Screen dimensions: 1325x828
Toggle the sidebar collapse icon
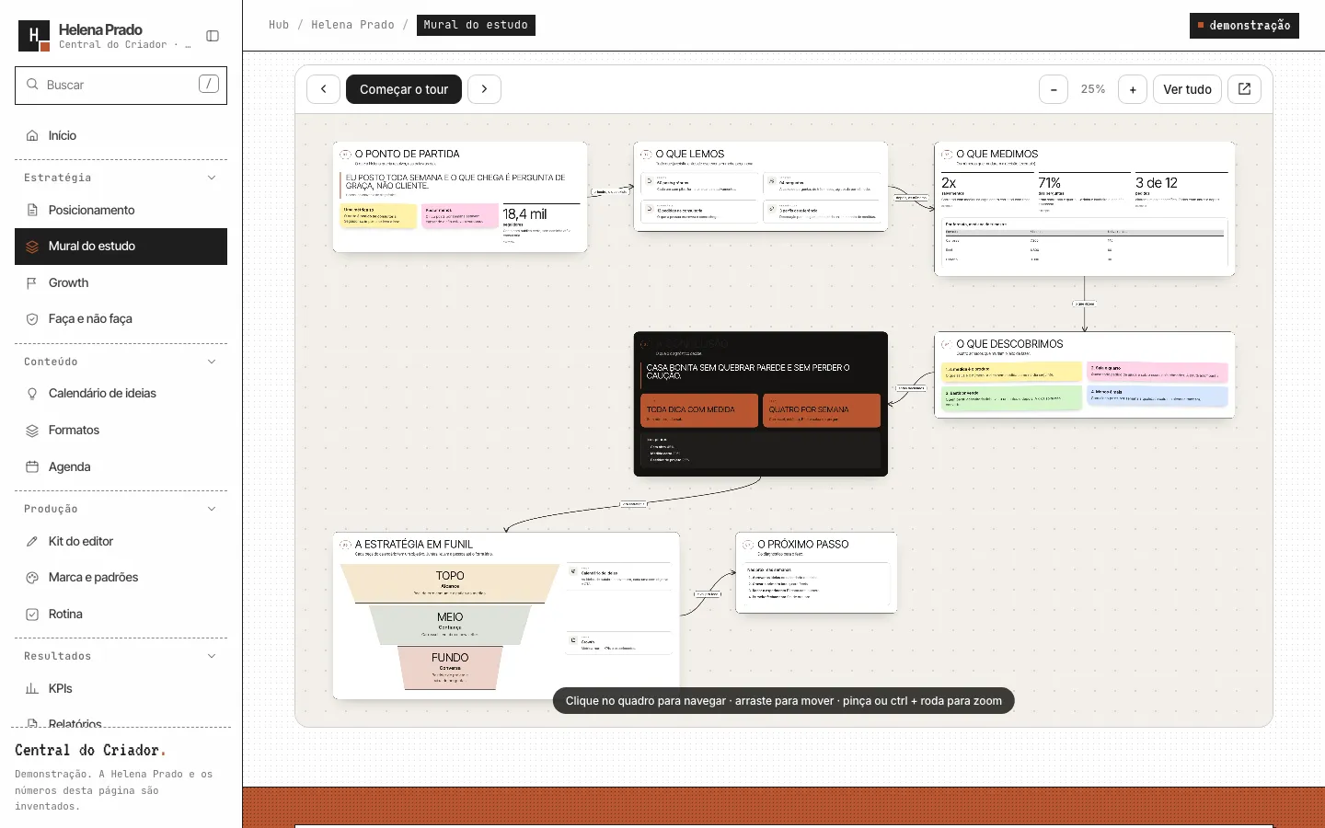coord(213,36)
